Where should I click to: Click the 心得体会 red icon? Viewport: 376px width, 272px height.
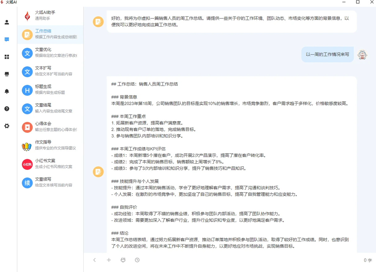27,127
